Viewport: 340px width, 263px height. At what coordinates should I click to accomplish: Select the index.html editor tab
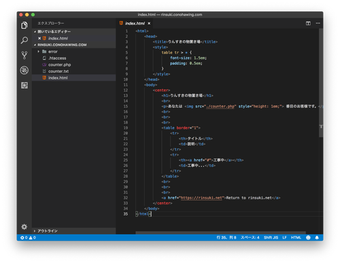(x=135, y=23)
